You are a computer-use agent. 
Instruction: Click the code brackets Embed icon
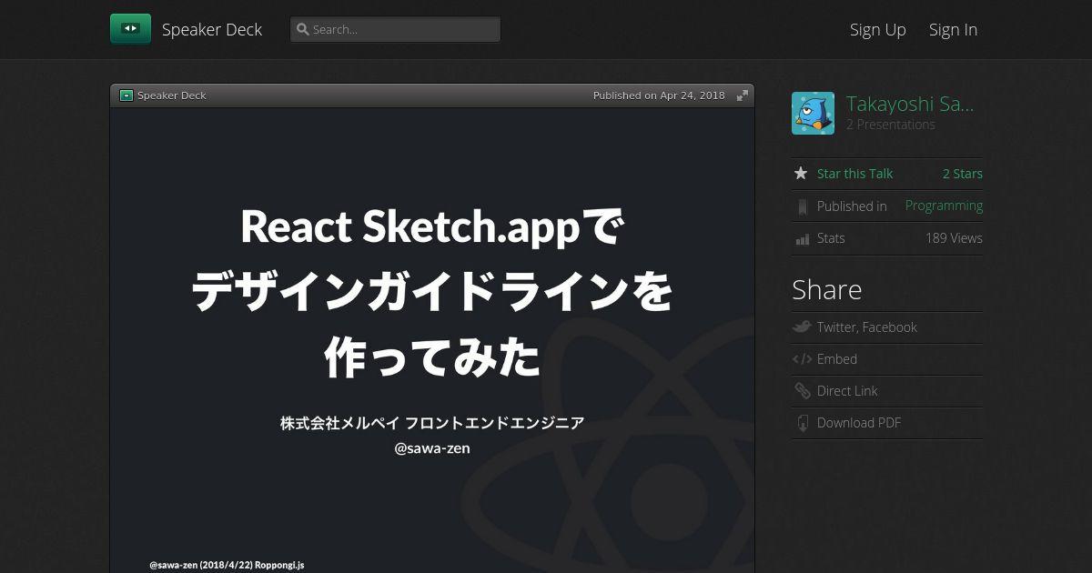[802, 359]
